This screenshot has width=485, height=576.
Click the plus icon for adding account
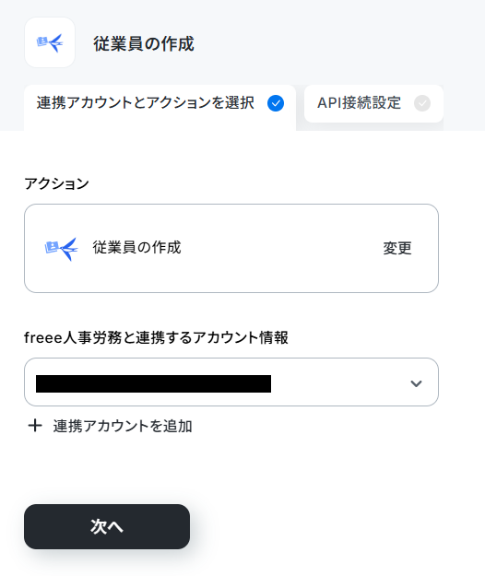pyautogui.click(x=35, y=426)
